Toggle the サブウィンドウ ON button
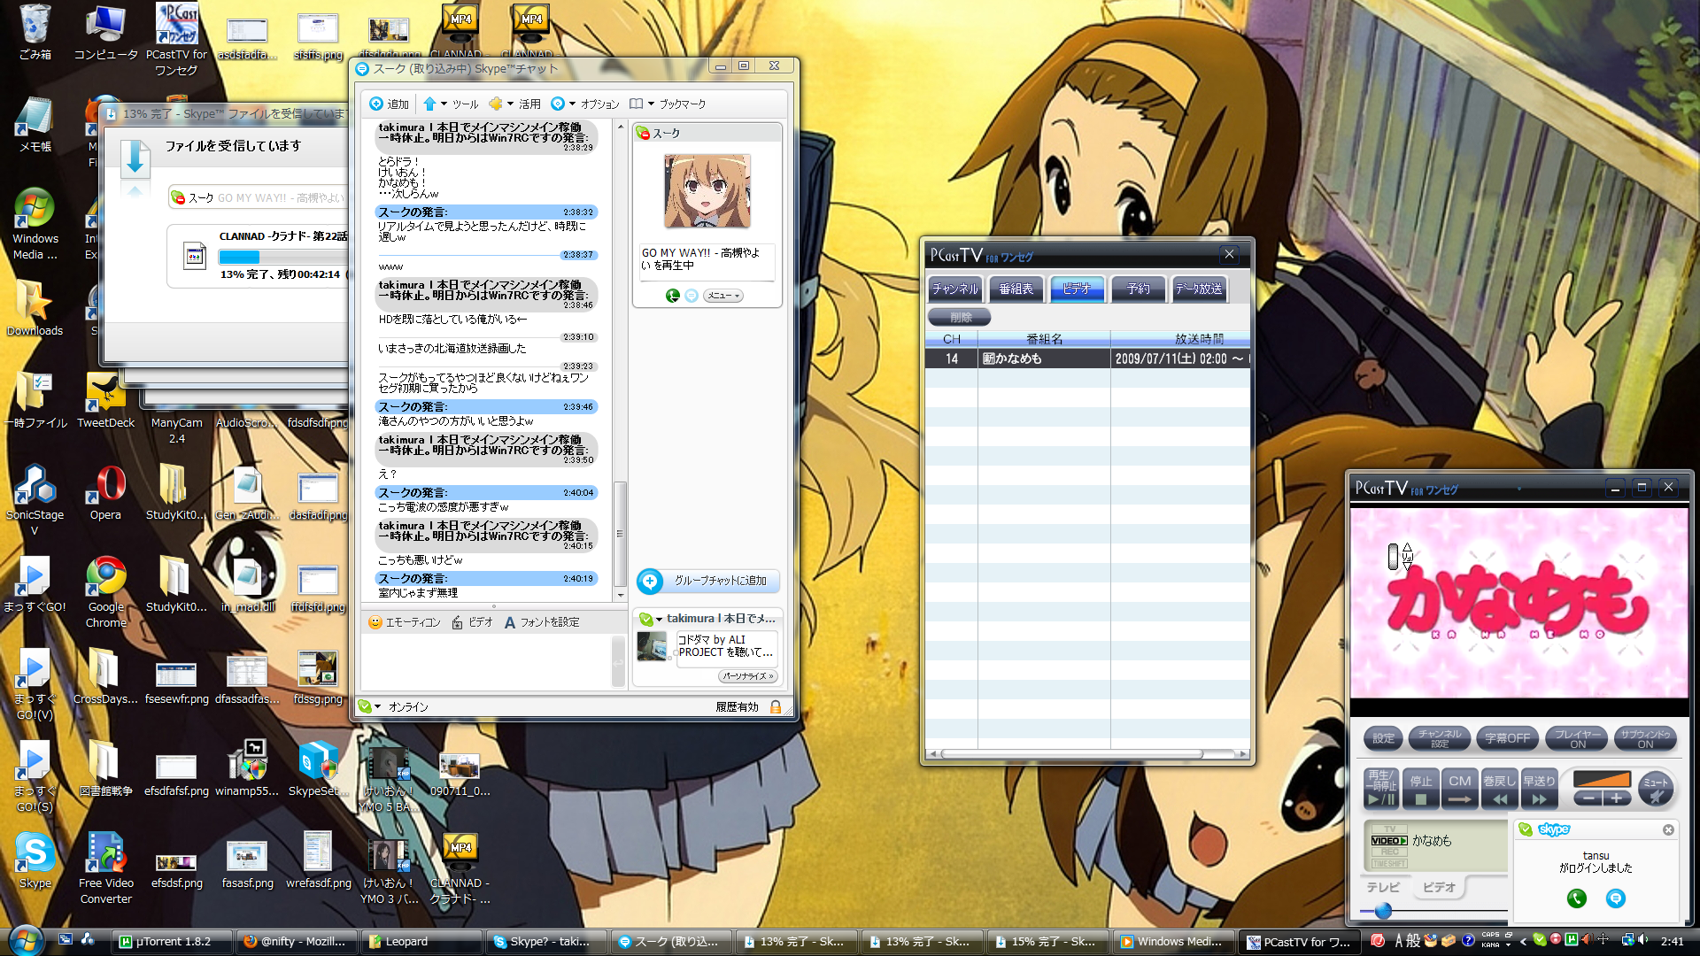This screenshot has height=956, width=1700. point(1645,738)
